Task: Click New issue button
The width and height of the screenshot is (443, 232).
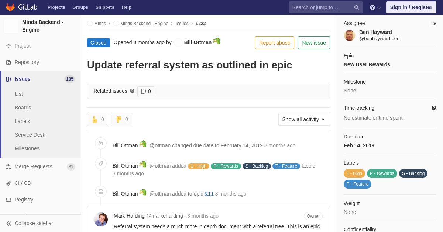Action: (x=314, y=43)
